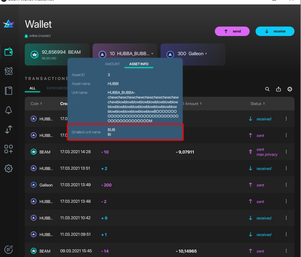Click the receive button
301x257 pixels.
[275, 31]
